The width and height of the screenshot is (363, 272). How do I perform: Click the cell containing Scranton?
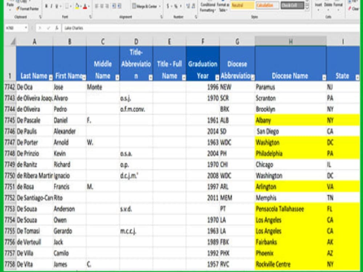point(290,98)
